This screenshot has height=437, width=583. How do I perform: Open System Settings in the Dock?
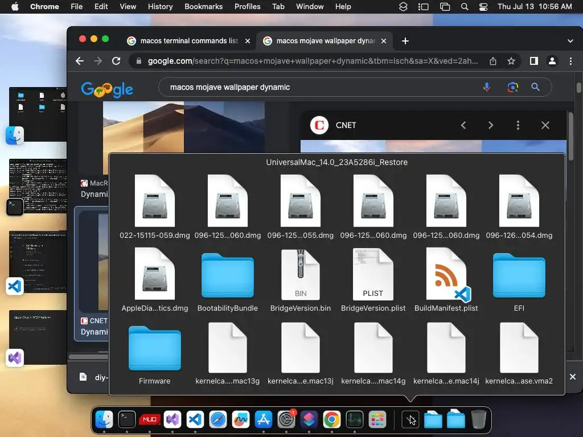click(286, 419)
